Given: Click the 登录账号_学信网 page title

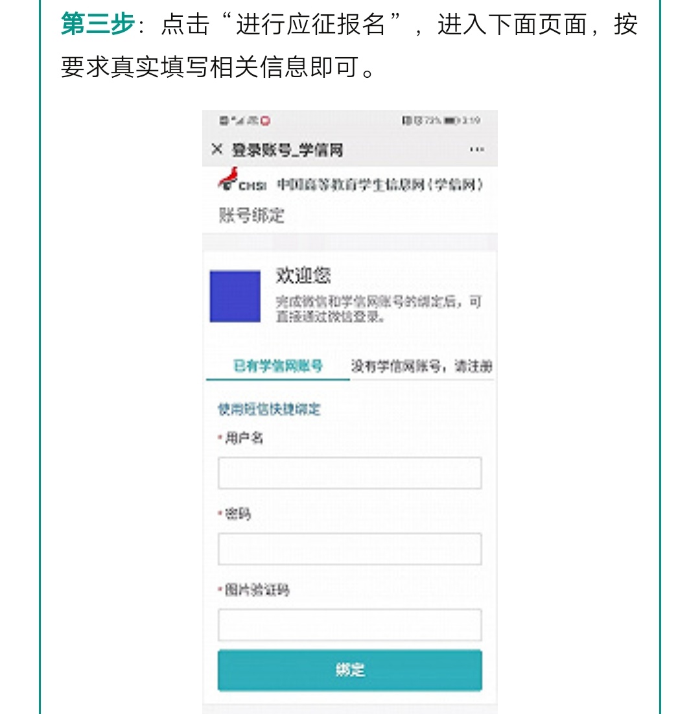Looking at the screenshot, I should 287,150.
